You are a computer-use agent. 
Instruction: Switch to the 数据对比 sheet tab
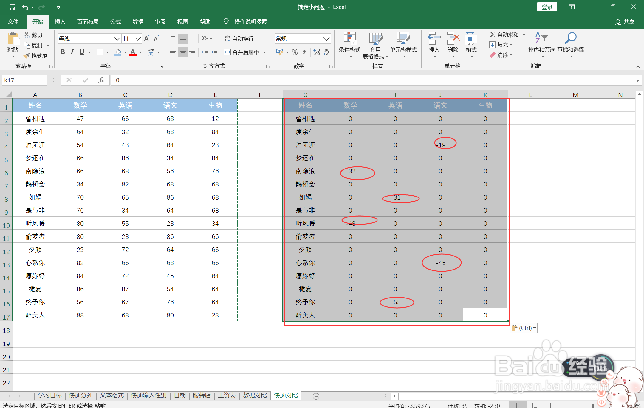point(255,395)
